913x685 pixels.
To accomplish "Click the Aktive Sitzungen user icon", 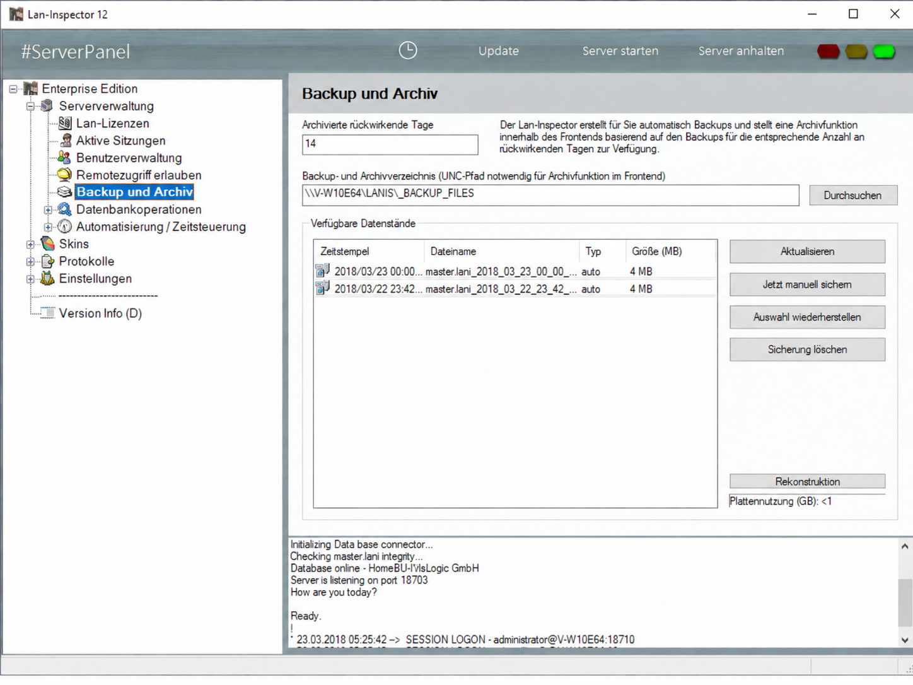I will tap(65, 140).
